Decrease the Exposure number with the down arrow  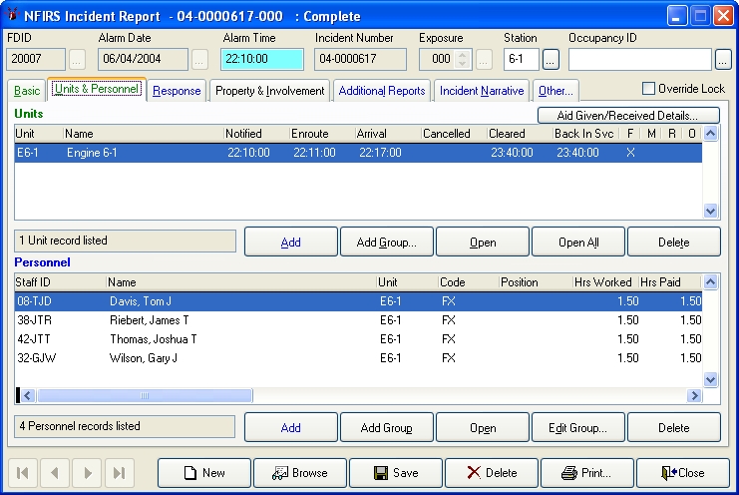[x=463, y=64]
